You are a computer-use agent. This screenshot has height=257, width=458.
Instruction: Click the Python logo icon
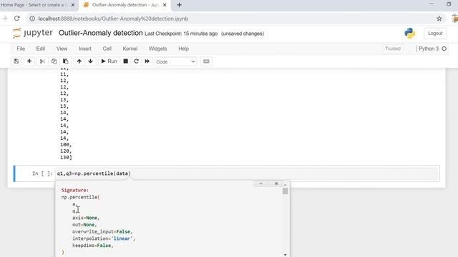[x=410, y=34]
